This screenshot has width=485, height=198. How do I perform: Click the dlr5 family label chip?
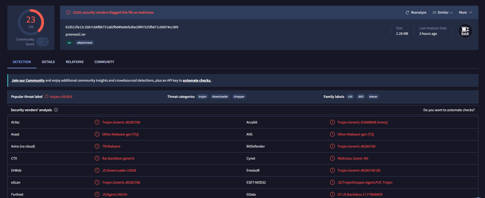click(x=361, y=97)
